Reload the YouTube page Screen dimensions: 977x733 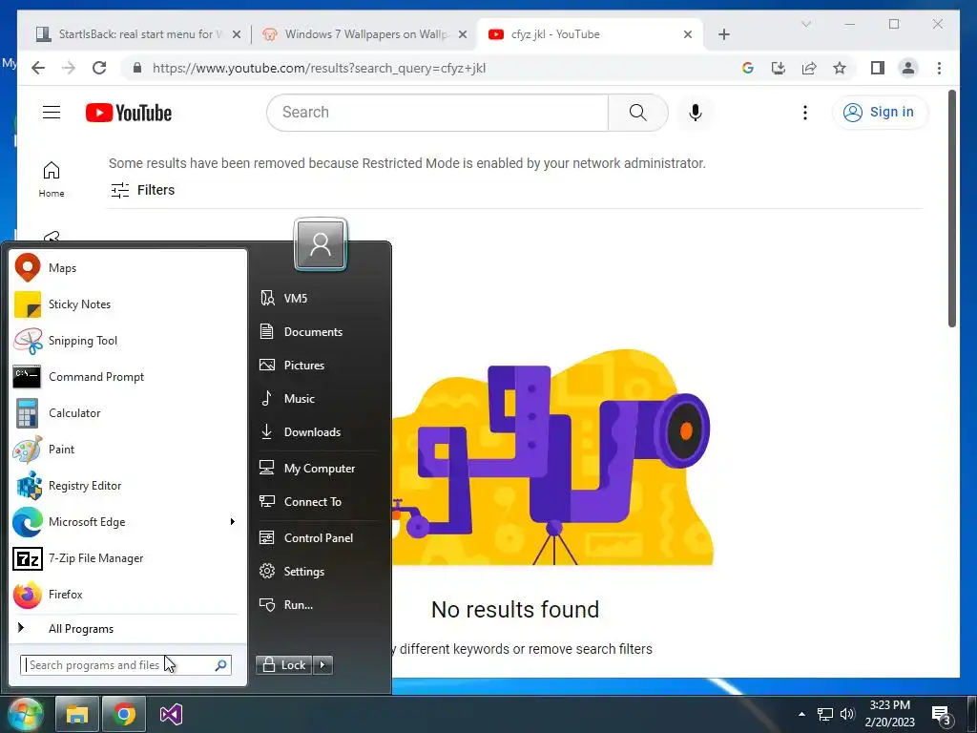pos(99,68)
